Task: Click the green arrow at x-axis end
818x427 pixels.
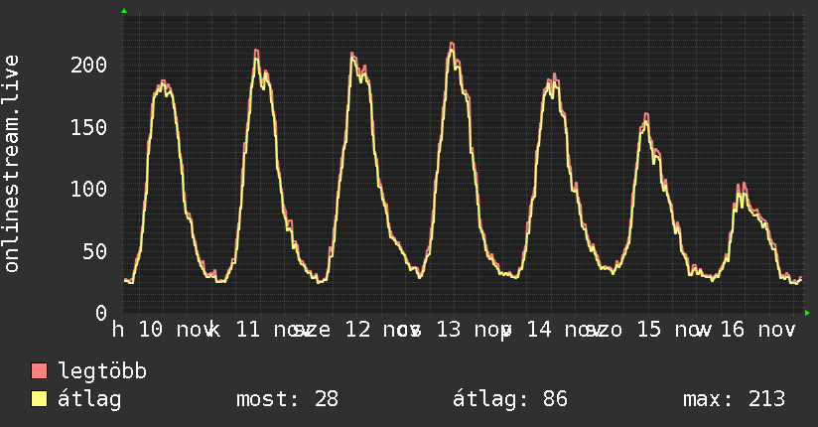Action: pyautogui.click(x=807, y=313)
